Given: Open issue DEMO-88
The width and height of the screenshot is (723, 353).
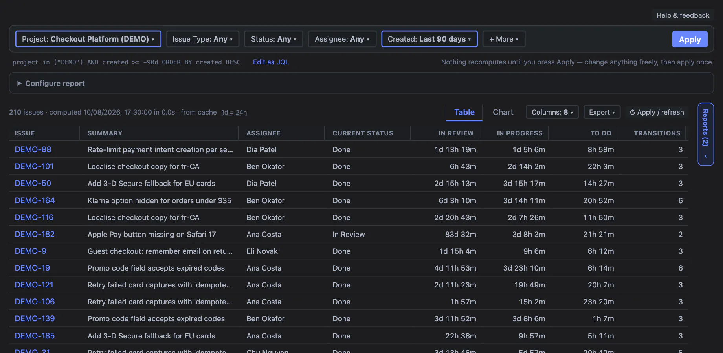Looking at the screenshot, I should pyautogui.click(x=33, y=149).
